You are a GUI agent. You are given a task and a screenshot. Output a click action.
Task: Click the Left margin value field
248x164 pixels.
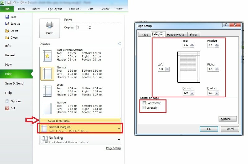[162, 69]
